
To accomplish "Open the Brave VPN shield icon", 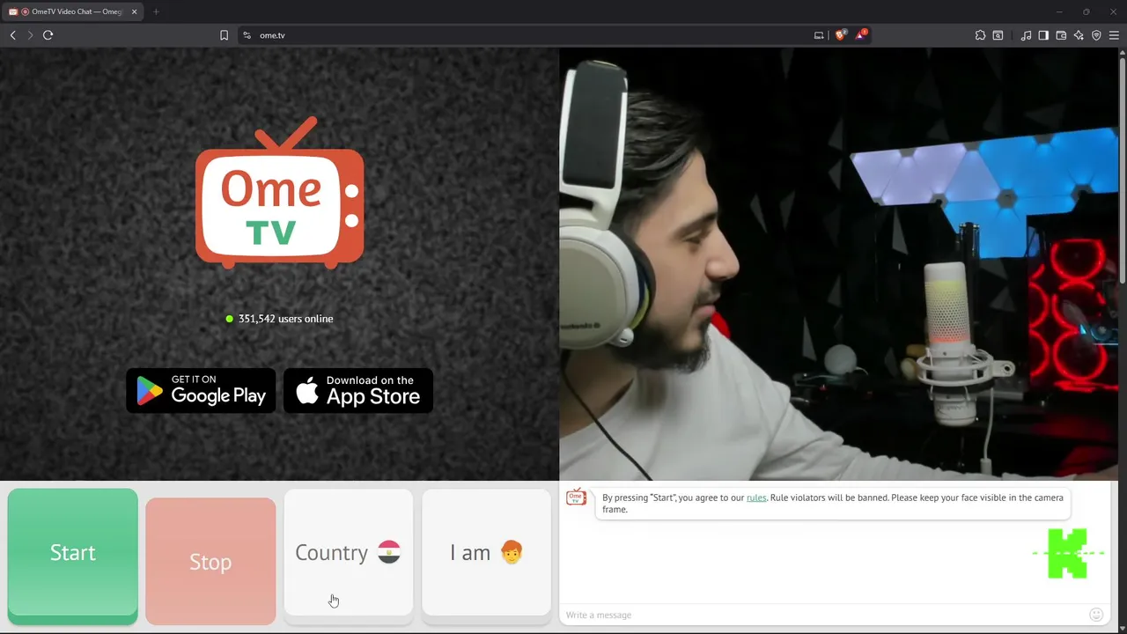I will (1096, 35).
